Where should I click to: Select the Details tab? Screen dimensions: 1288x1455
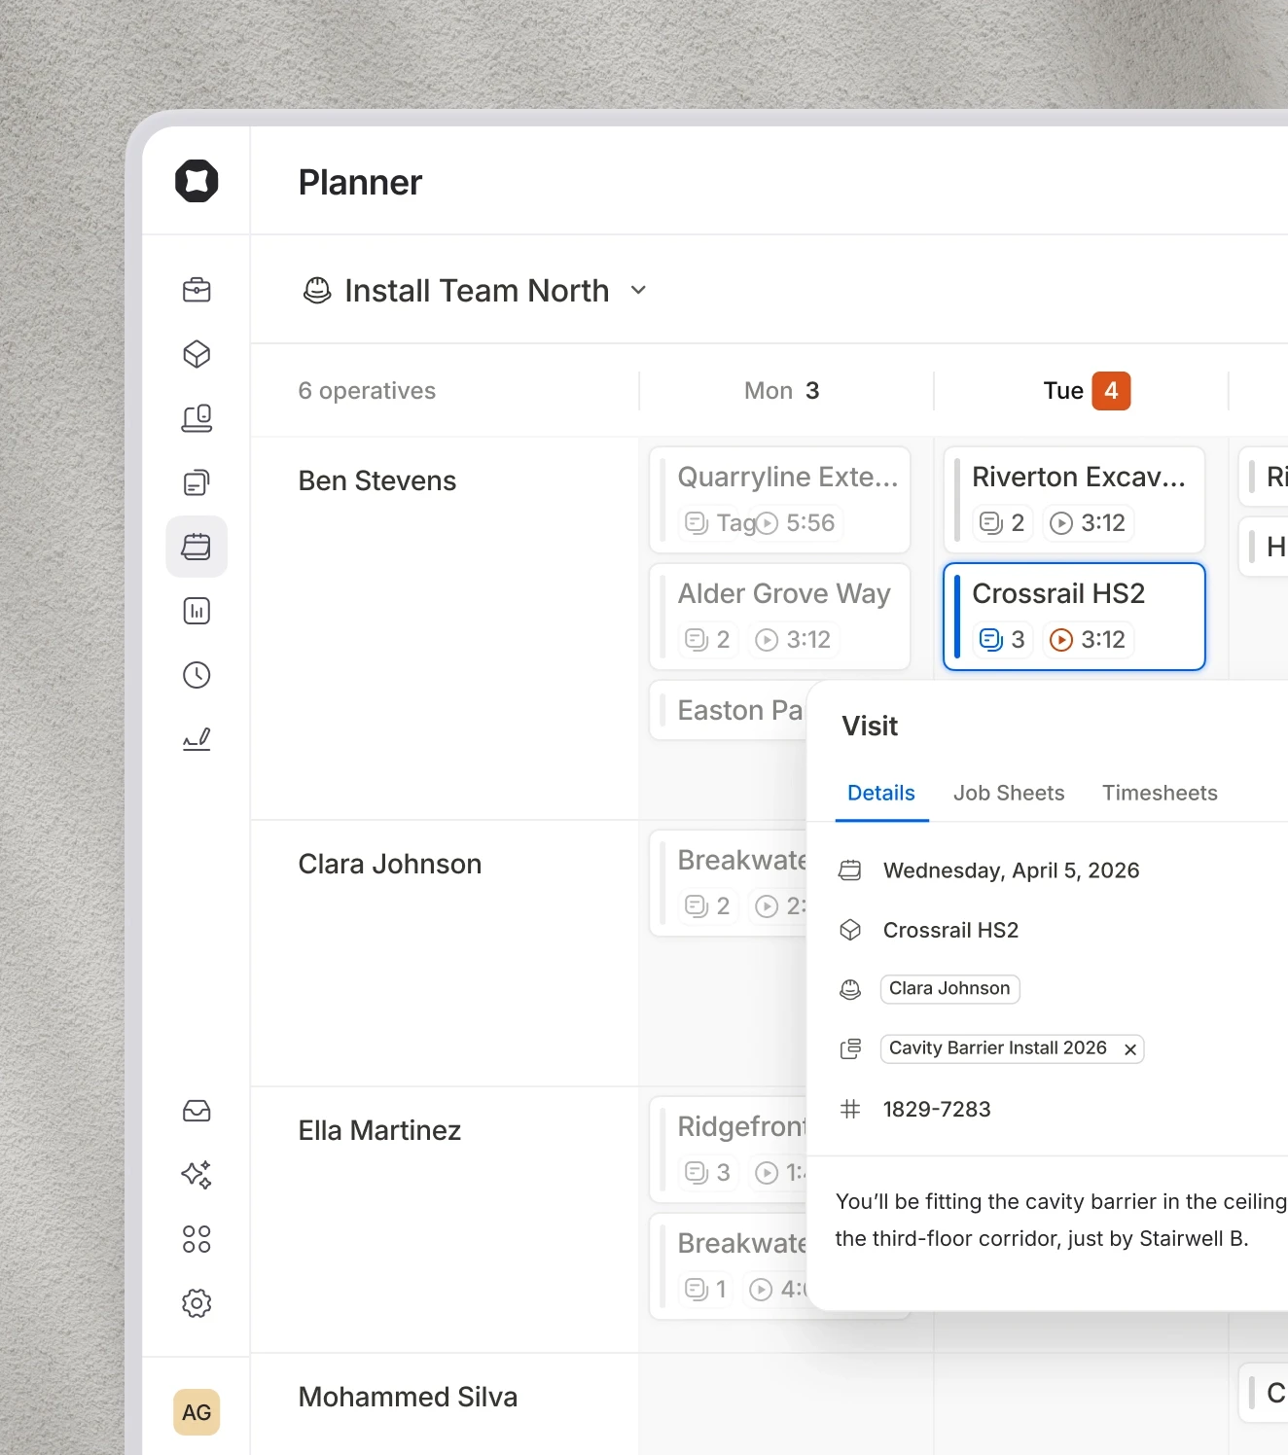pos(880,793)
